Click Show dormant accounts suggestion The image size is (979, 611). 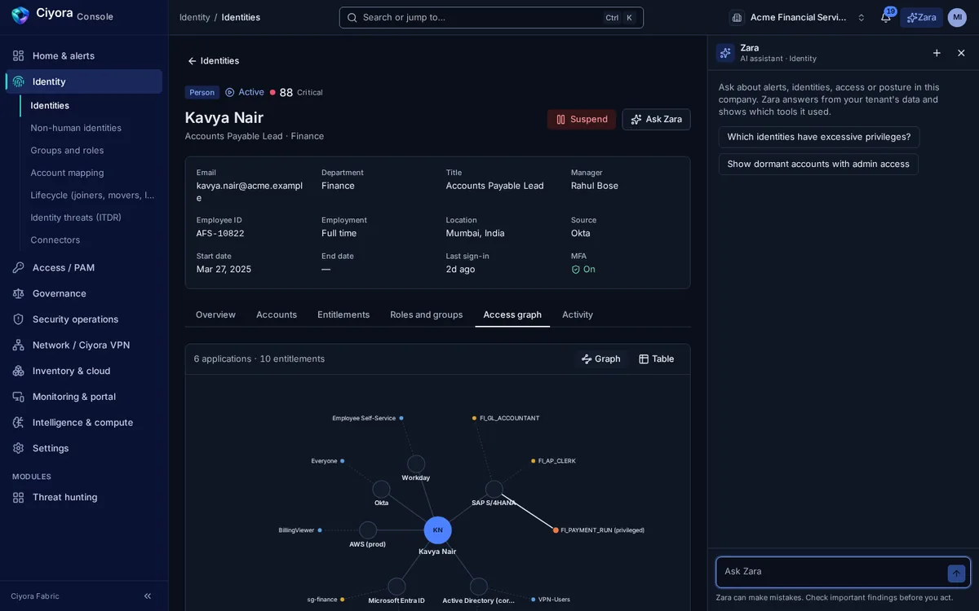(x=818, y=165)
